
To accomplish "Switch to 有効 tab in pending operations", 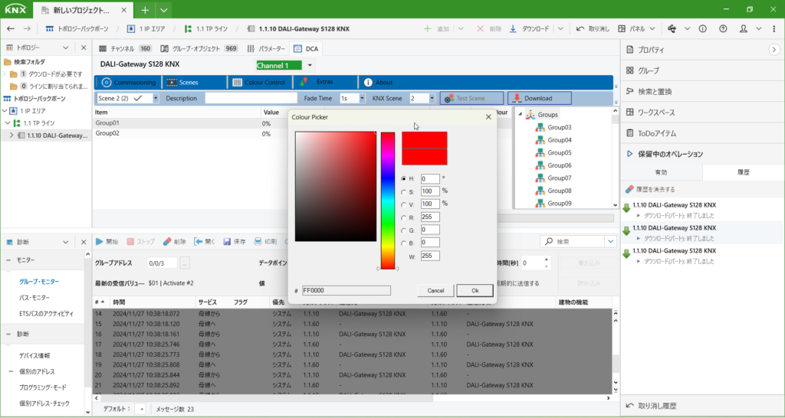I will click(x=662, y=172).
